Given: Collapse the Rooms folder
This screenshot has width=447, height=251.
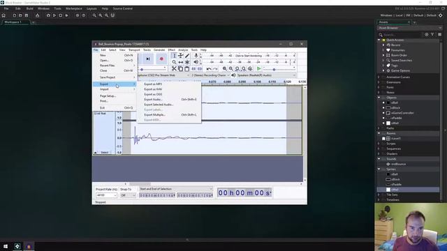Looking at the screenshot, I should coord(379,133).
